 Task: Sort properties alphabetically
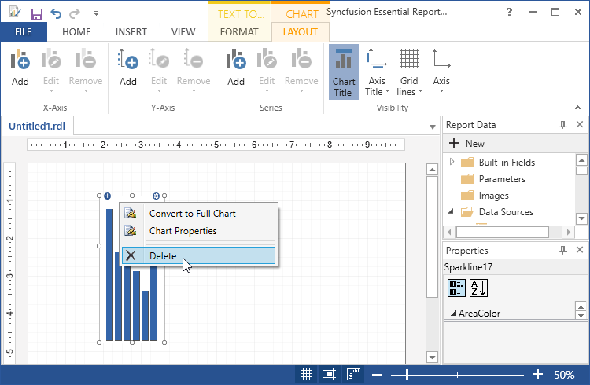click(479, 288)
